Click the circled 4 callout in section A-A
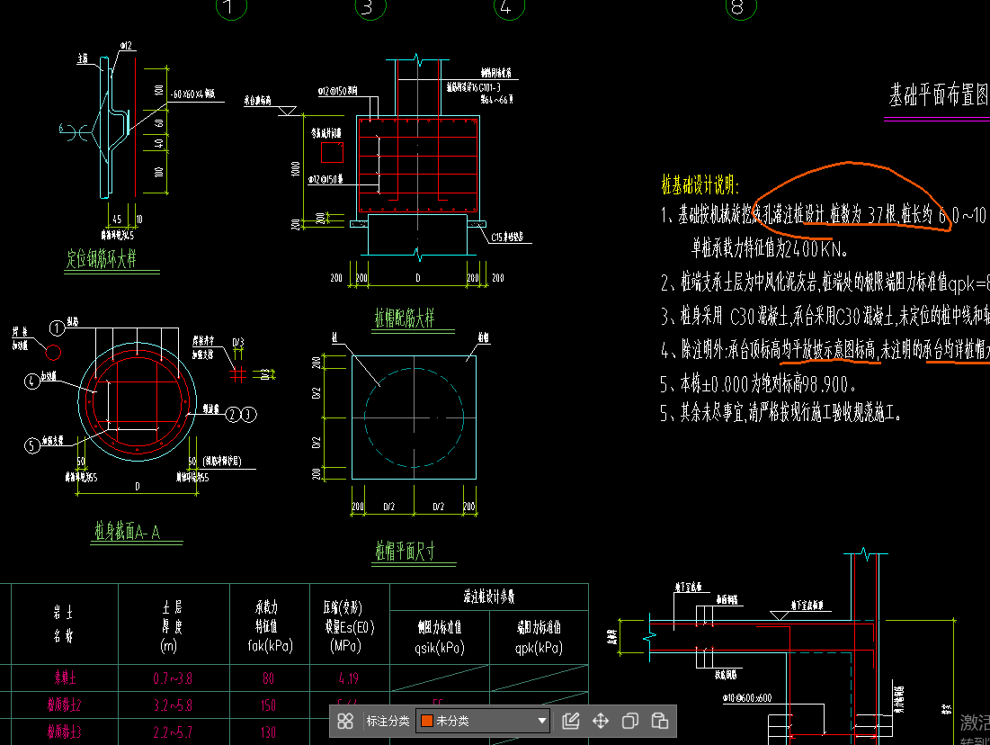This screenshot has width=990, height=745. coord(32,381)
